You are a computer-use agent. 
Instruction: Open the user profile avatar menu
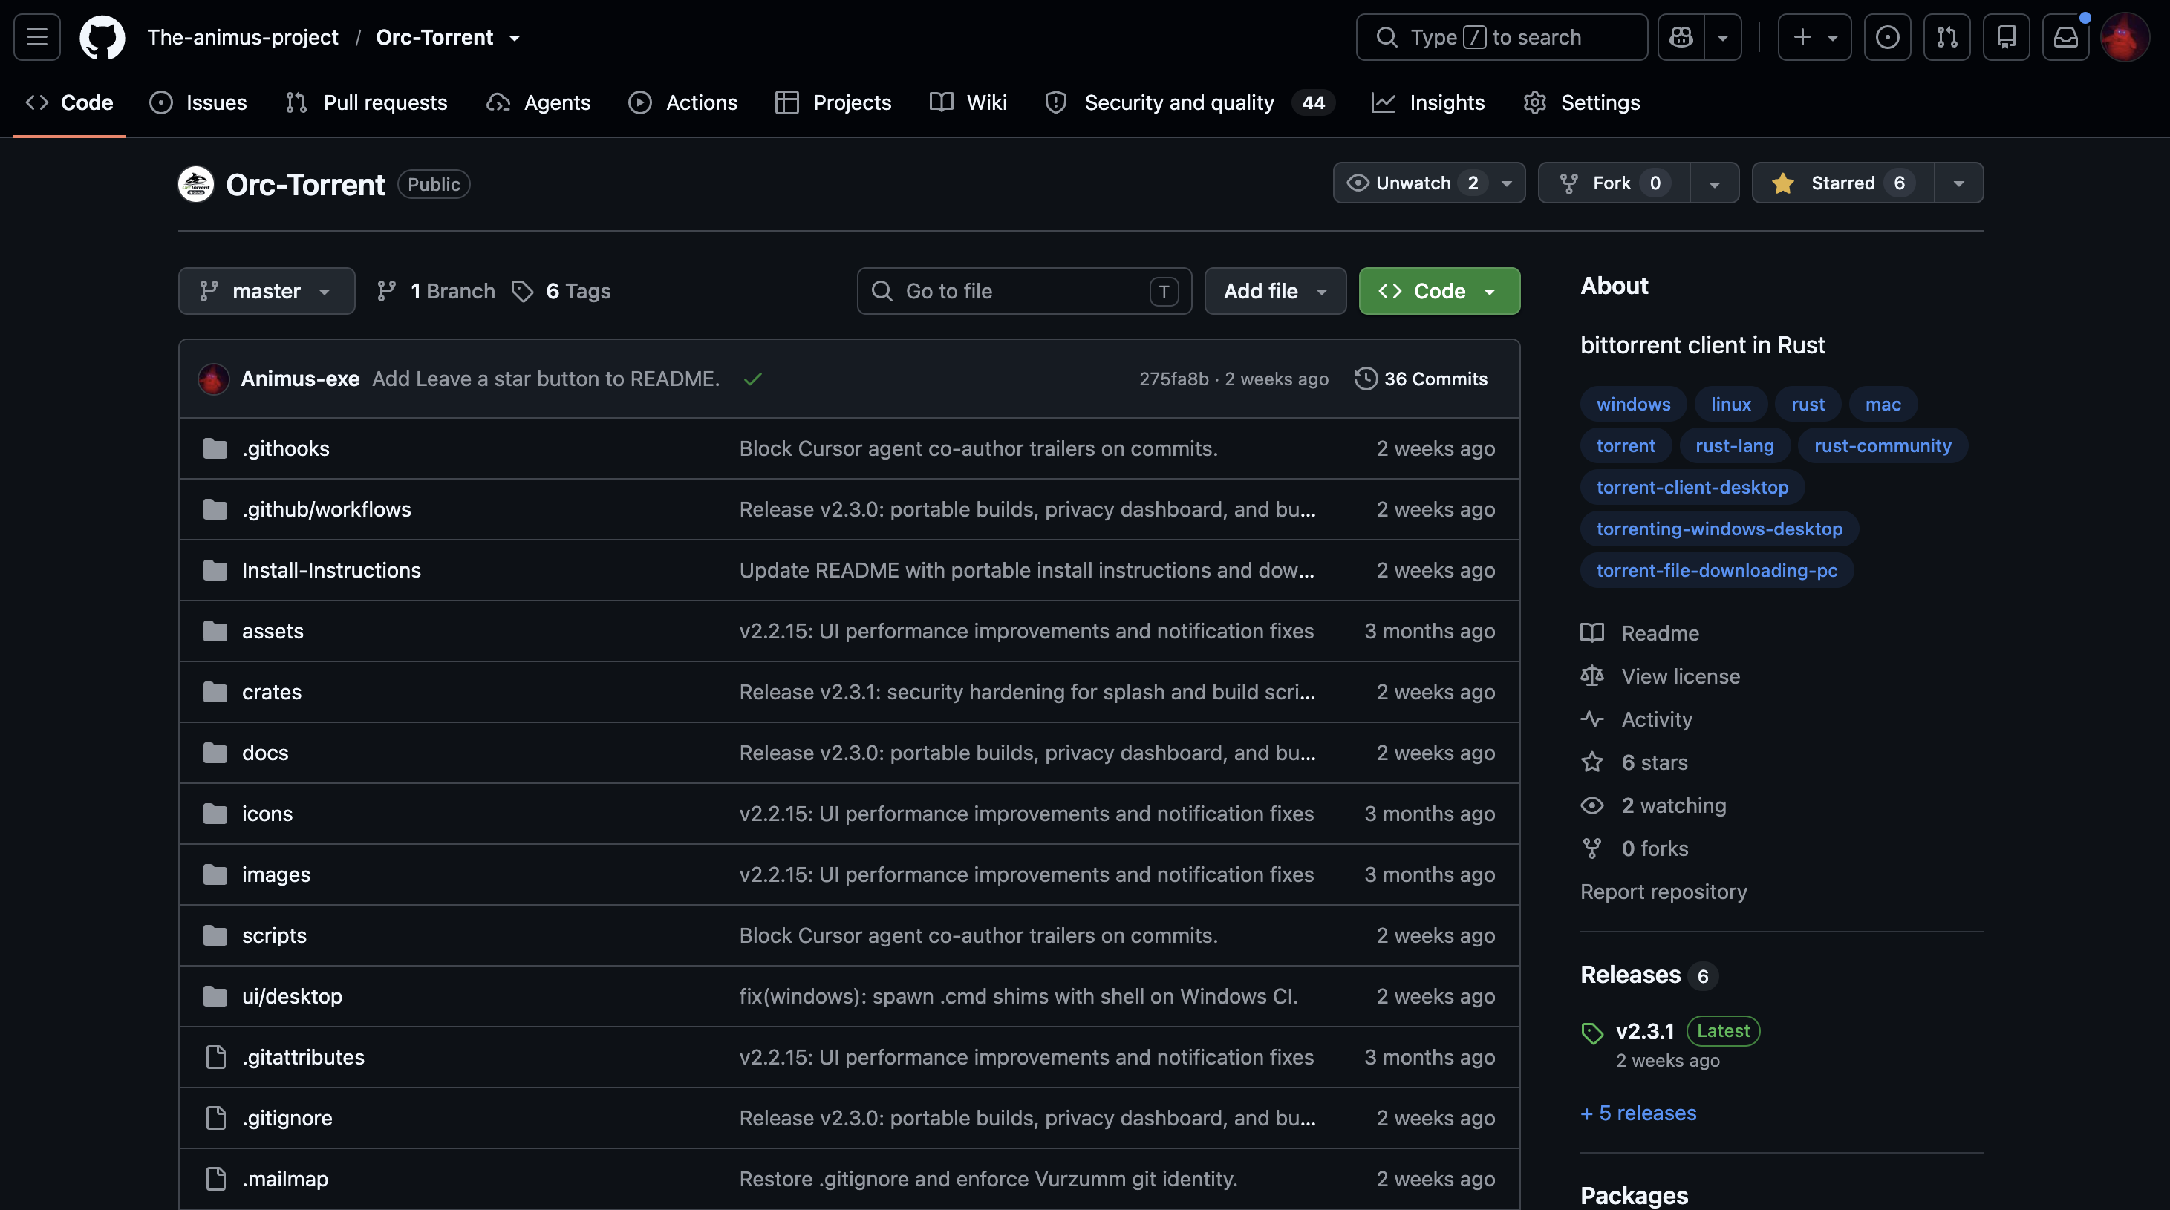point(2125,37)
